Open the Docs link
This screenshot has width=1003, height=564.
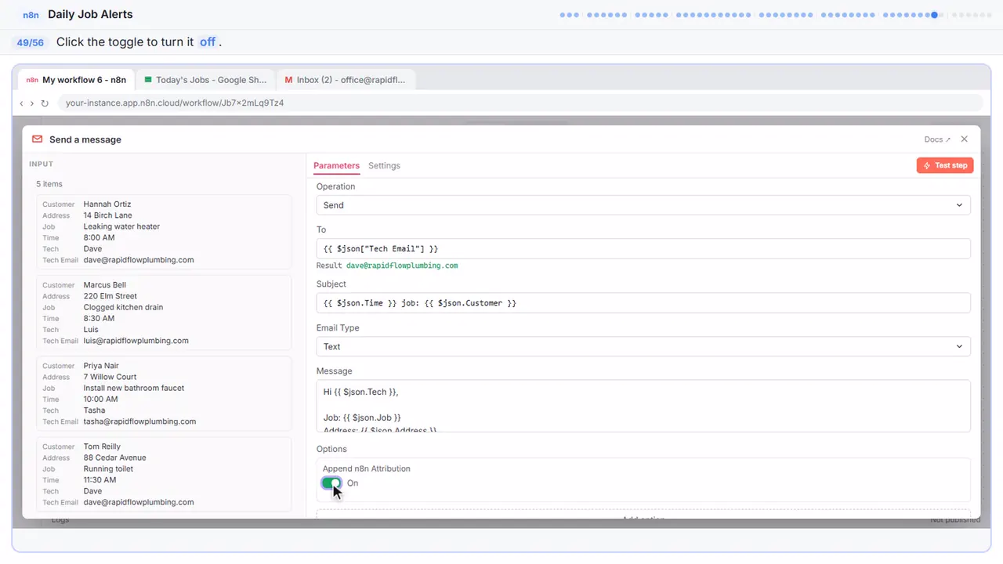point(937,139)
